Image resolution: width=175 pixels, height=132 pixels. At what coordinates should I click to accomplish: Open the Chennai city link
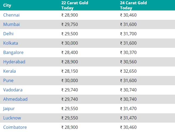point(11,15)
